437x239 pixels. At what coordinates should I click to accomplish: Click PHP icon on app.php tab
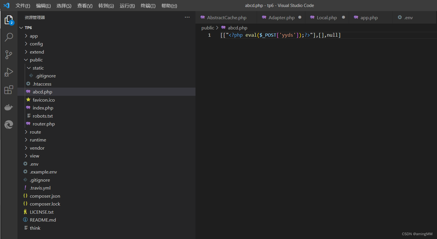coord(356,17)
